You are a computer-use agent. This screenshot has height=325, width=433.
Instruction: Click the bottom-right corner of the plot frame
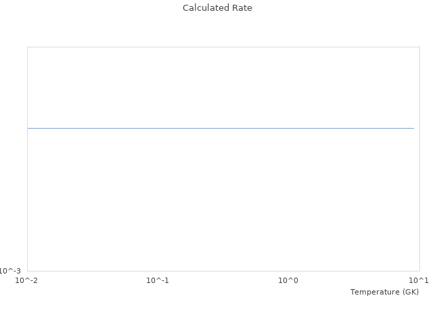coord(419,271)
